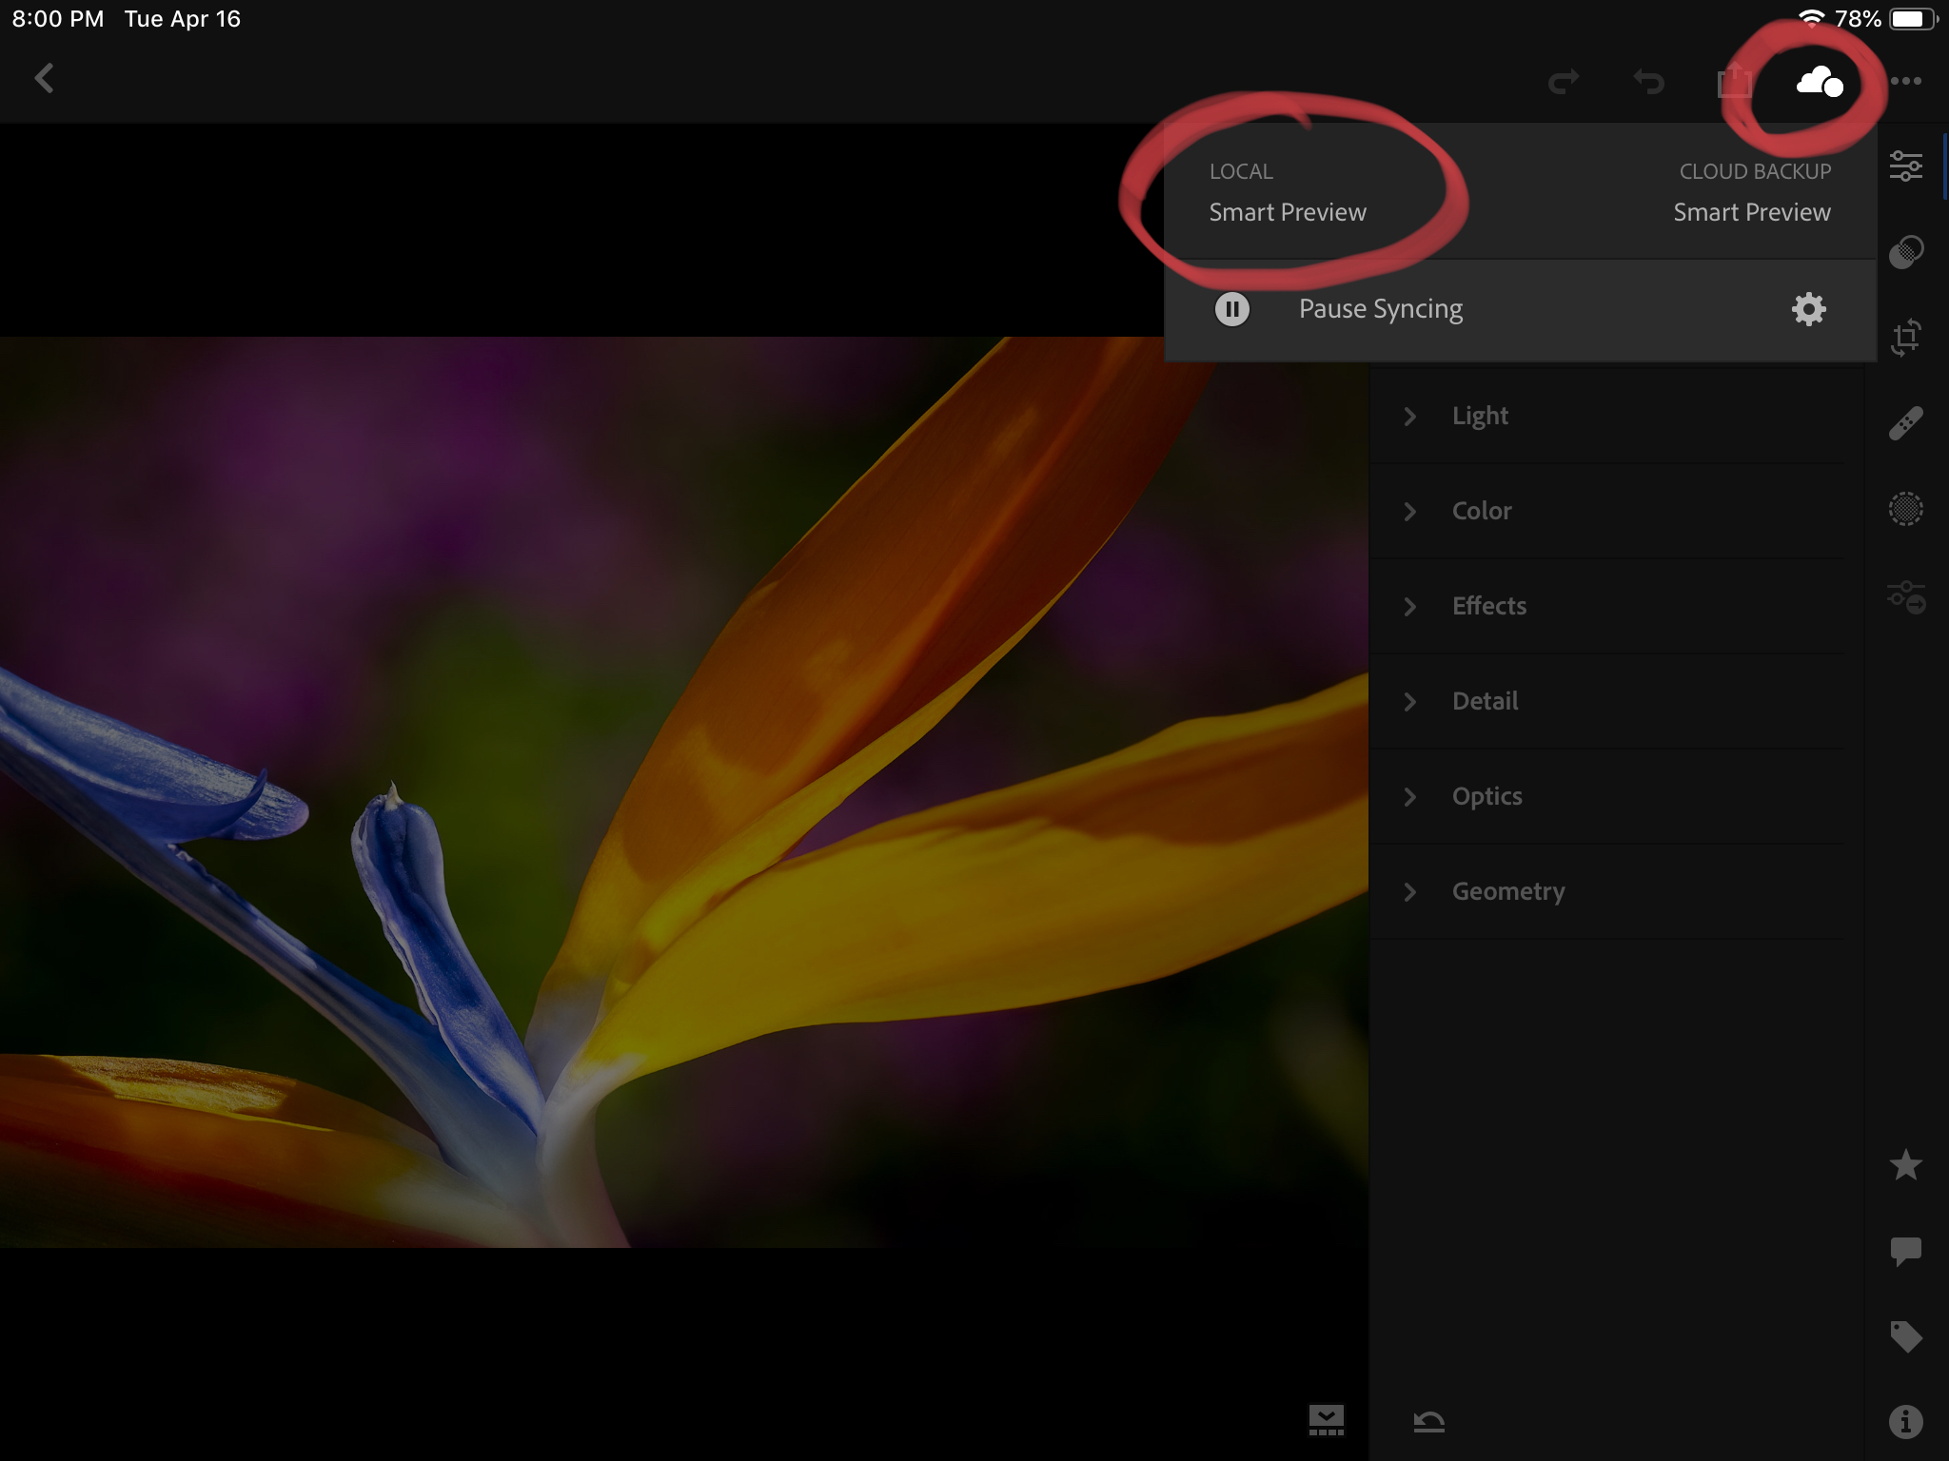Image resolution: width=1949 pixels, height=1461 pixels.
Task: Expand the Color panel
Action: (1606, 511)
